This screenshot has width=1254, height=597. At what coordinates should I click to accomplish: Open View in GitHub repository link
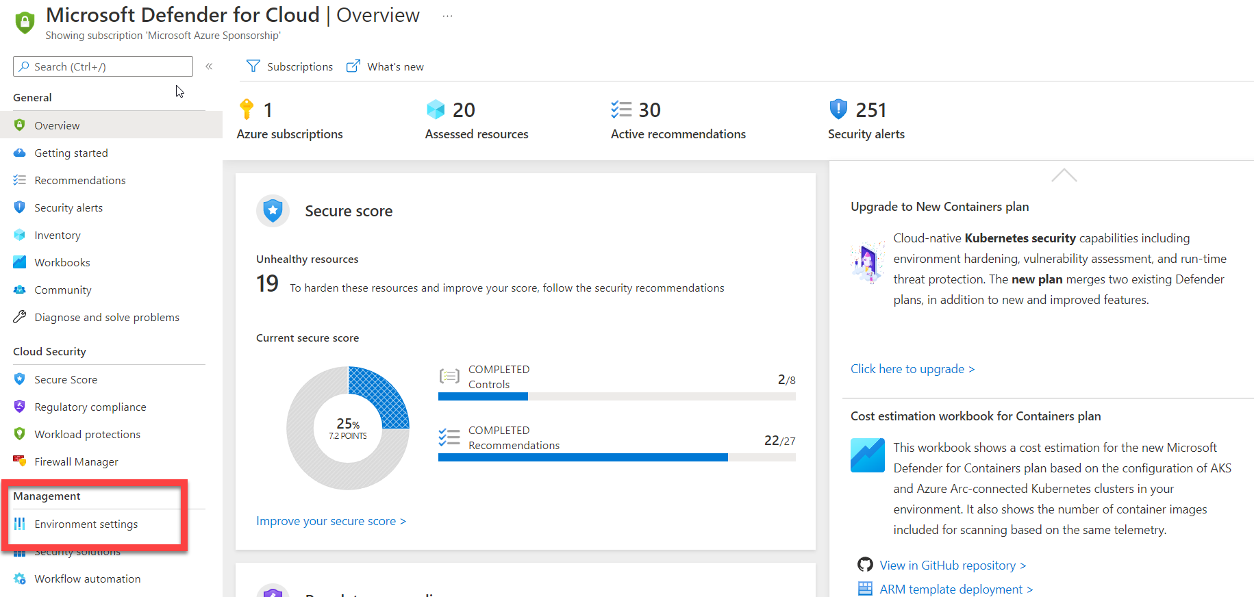point(953,566)
